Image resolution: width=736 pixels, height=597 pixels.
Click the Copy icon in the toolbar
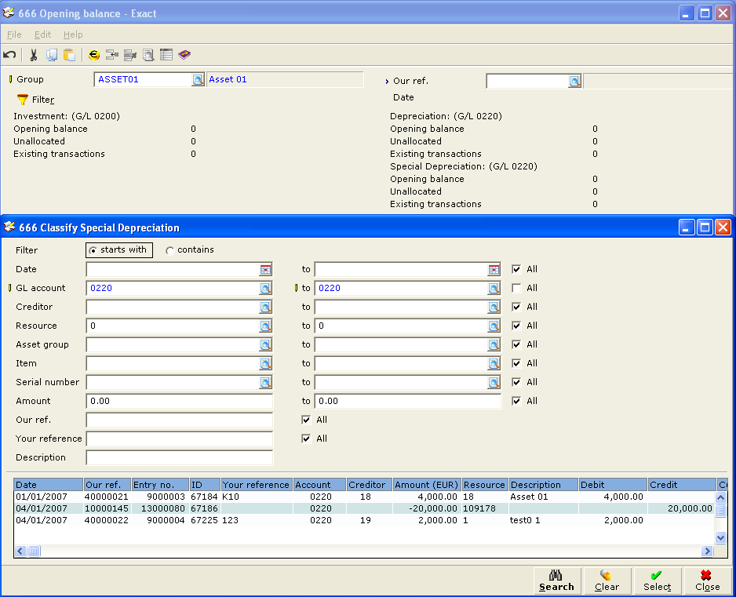(52, 55)
